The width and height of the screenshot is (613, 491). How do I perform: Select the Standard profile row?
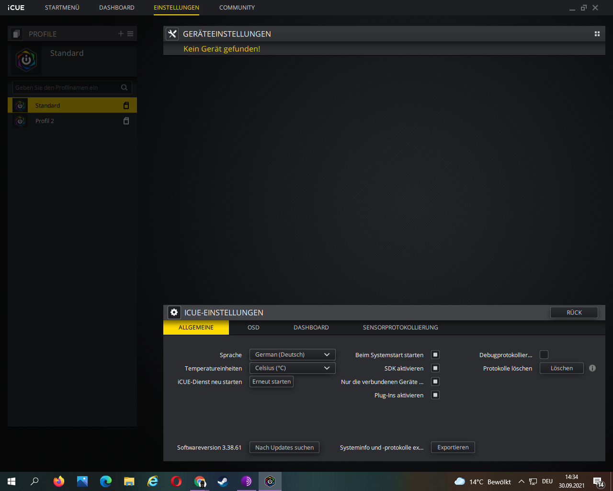pyautogui.click(x=72, y=105)
